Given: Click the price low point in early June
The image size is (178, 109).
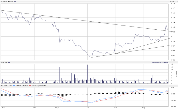Looking at the screenshot, I should click(92, 57).
